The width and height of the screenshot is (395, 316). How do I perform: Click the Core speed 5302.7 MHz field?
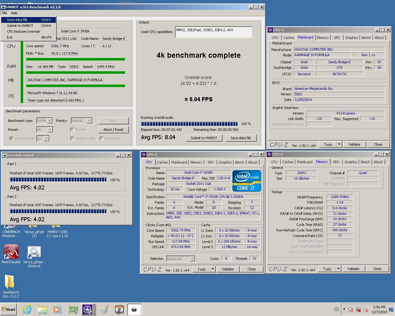(x=60, y=46)
